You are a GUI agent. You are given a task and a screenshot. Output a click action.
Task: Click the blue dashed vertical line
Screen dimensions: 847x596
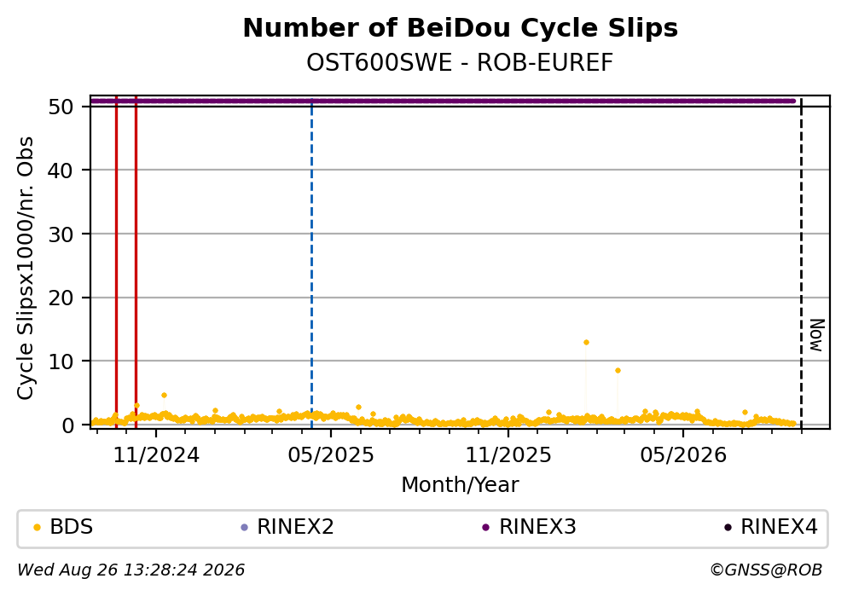point(311,264)
